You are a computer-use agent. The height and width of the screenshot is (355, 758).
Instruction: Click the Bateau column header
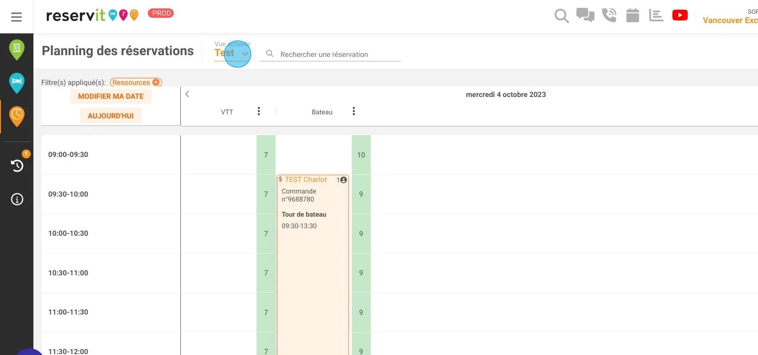[322, 112]
